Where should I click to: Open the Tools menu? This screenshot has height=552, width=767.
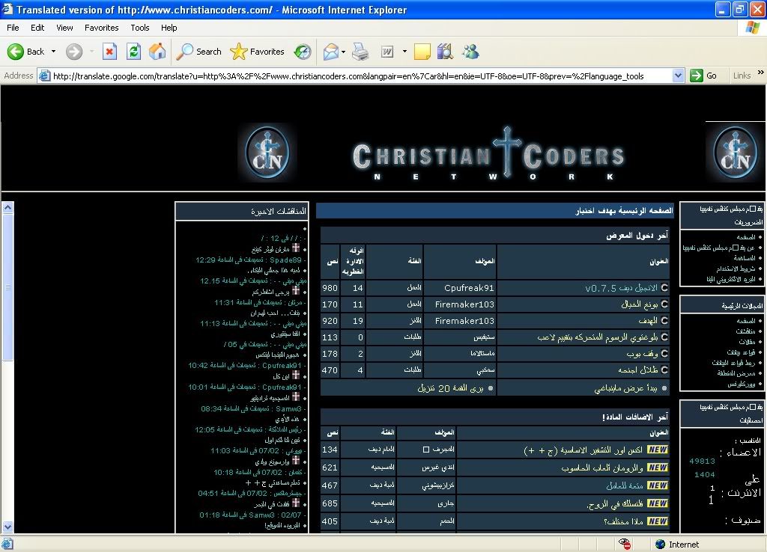click(x=140, y=28)
